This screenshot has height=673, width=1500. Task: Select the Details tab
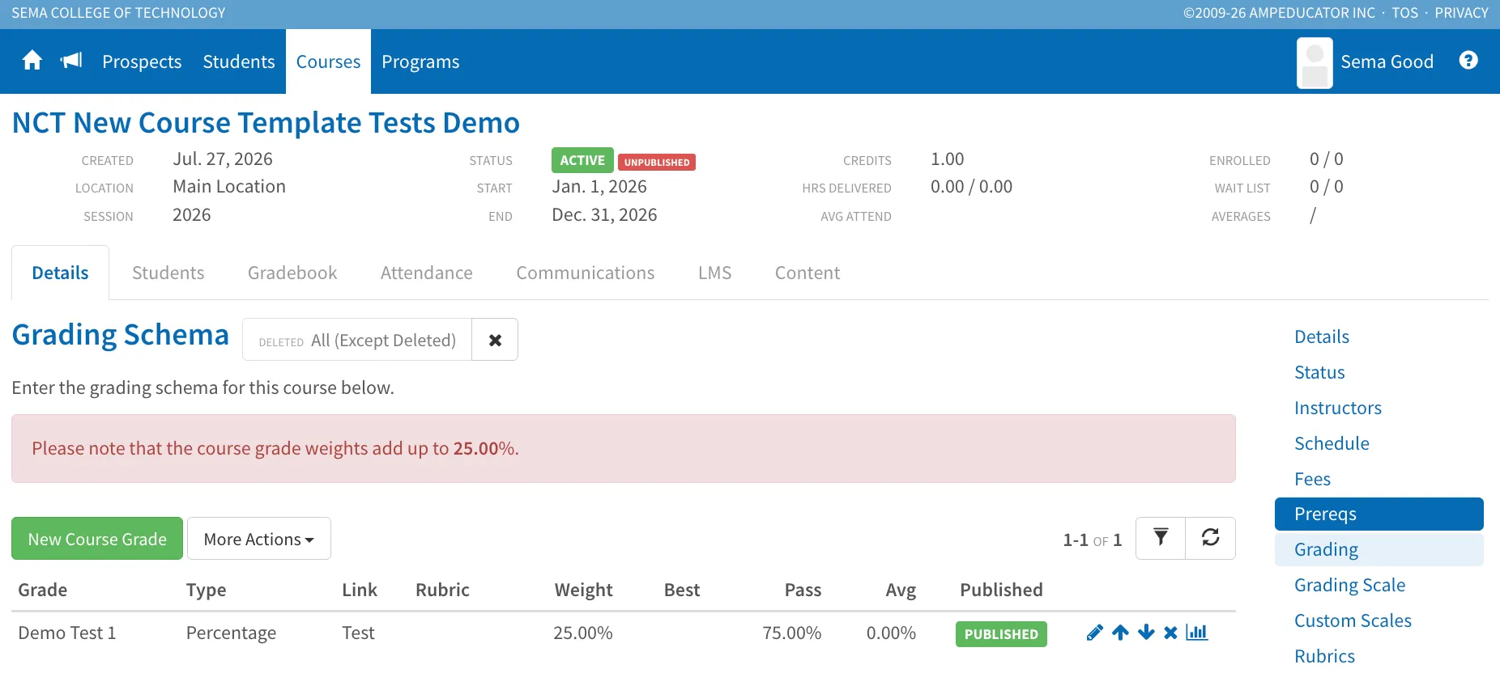[x=61, y=273]
